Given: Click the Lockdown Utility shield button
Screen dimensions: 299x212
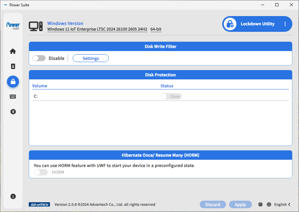Looking at the screenshot, I should (230, 24).
